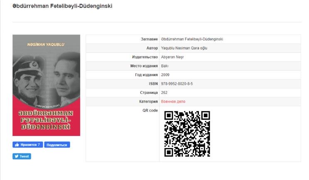309x180 pixels.
Task: Click the QR code row label
Action: click(x=150, y=111)
